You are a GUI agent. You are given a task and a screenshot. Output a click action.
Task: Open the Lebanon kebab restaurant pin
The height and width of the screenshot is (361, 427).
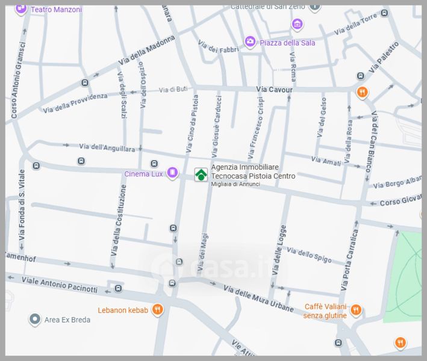(x=157, y=309)
